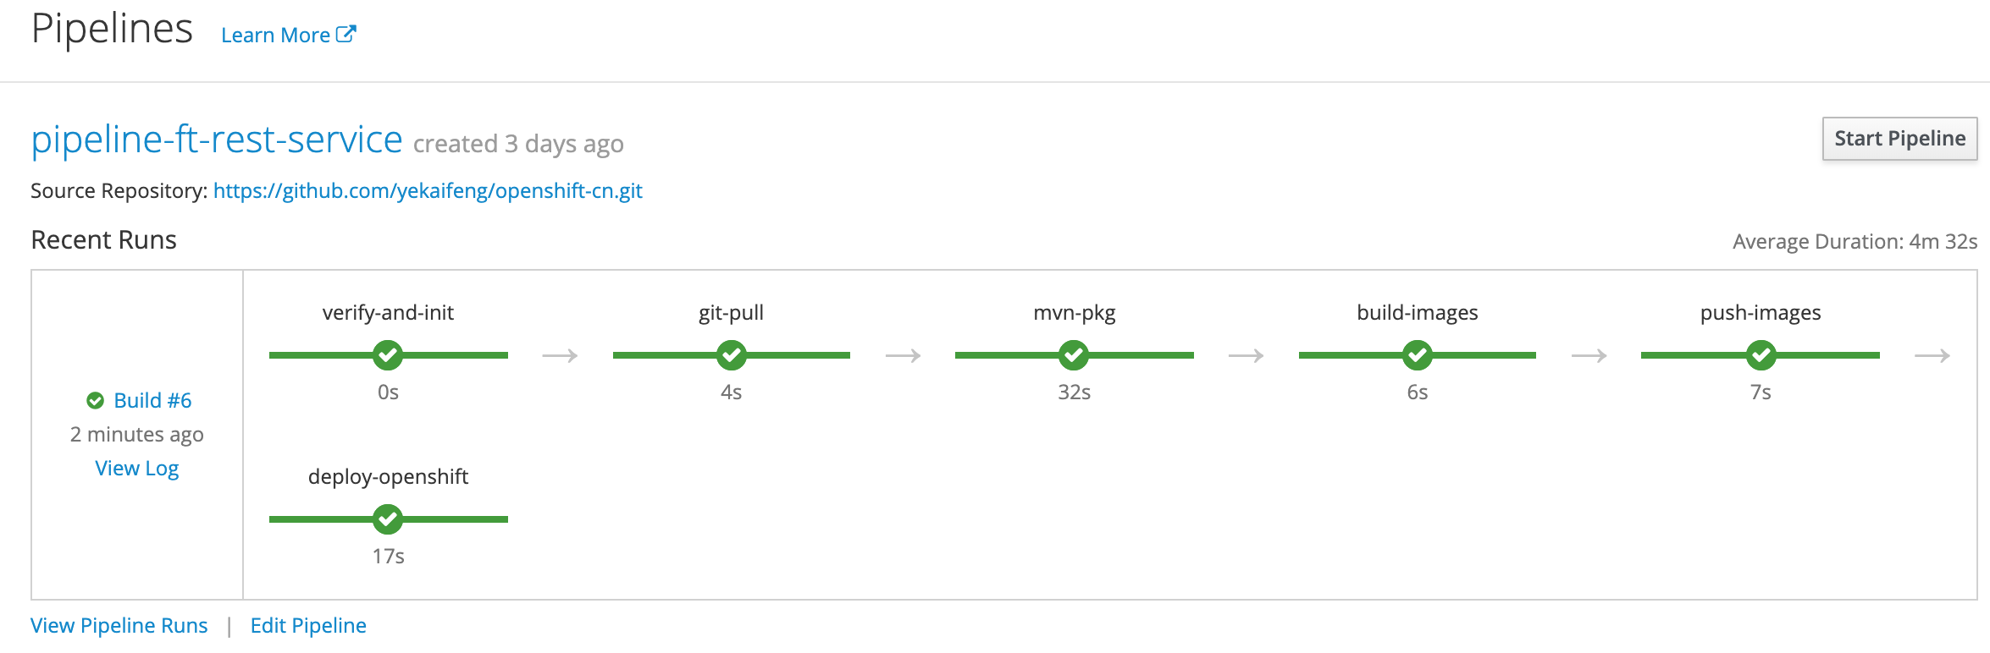Click the build-images stage success checkmark
Image resolution: width=1990 pixels, height=653 pixels.
click(x=1417, y=355)
